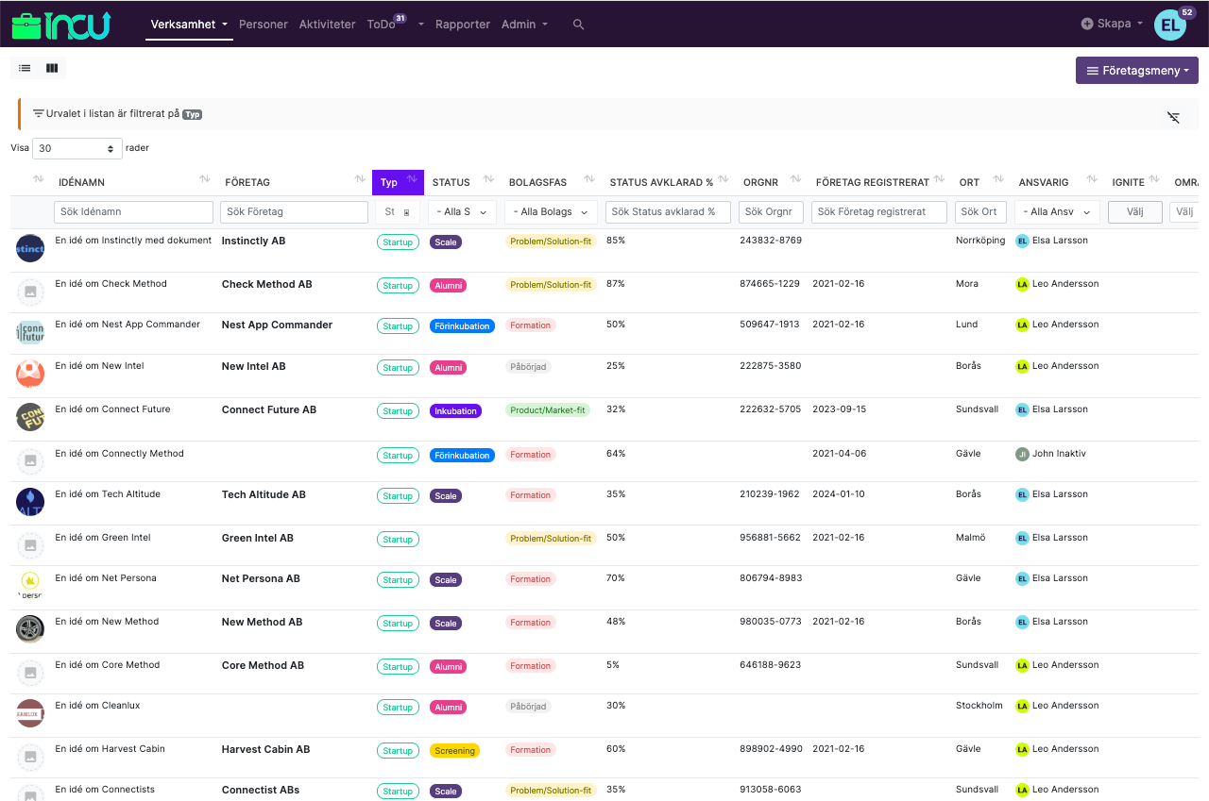Click the Incu logo

point(60,25)
